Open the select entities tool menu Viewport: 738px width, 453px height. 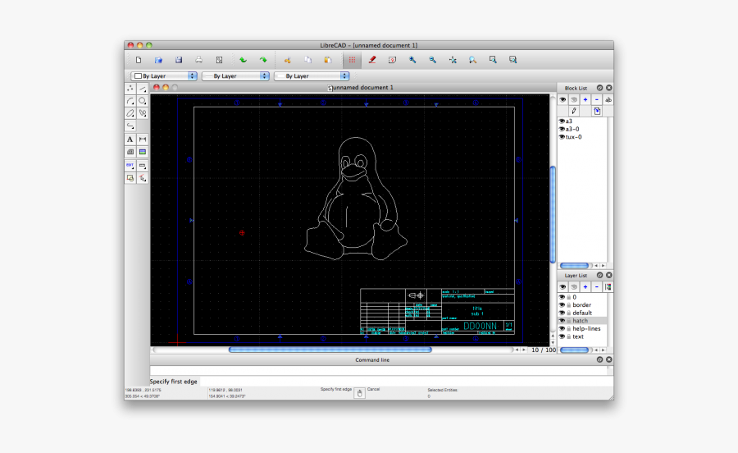coord(143,178)
